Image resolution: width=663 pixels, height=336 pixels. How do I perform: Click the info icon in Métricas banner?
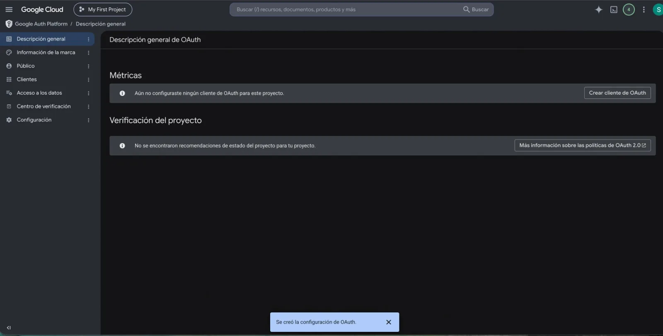coord(122,93)
